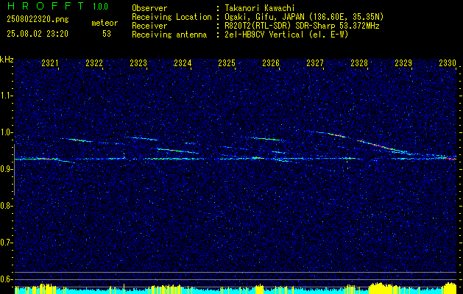Click the receiver info R820T2(RTL-SDR) line
This screenshot has height=294, width=463.
point(302,26)
